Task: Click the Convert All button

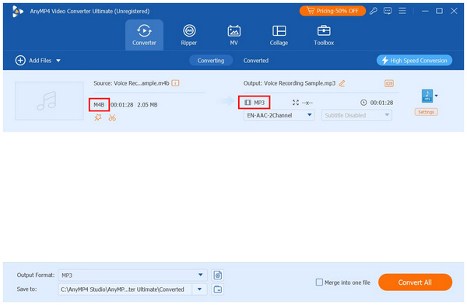Action: (415, 282)
